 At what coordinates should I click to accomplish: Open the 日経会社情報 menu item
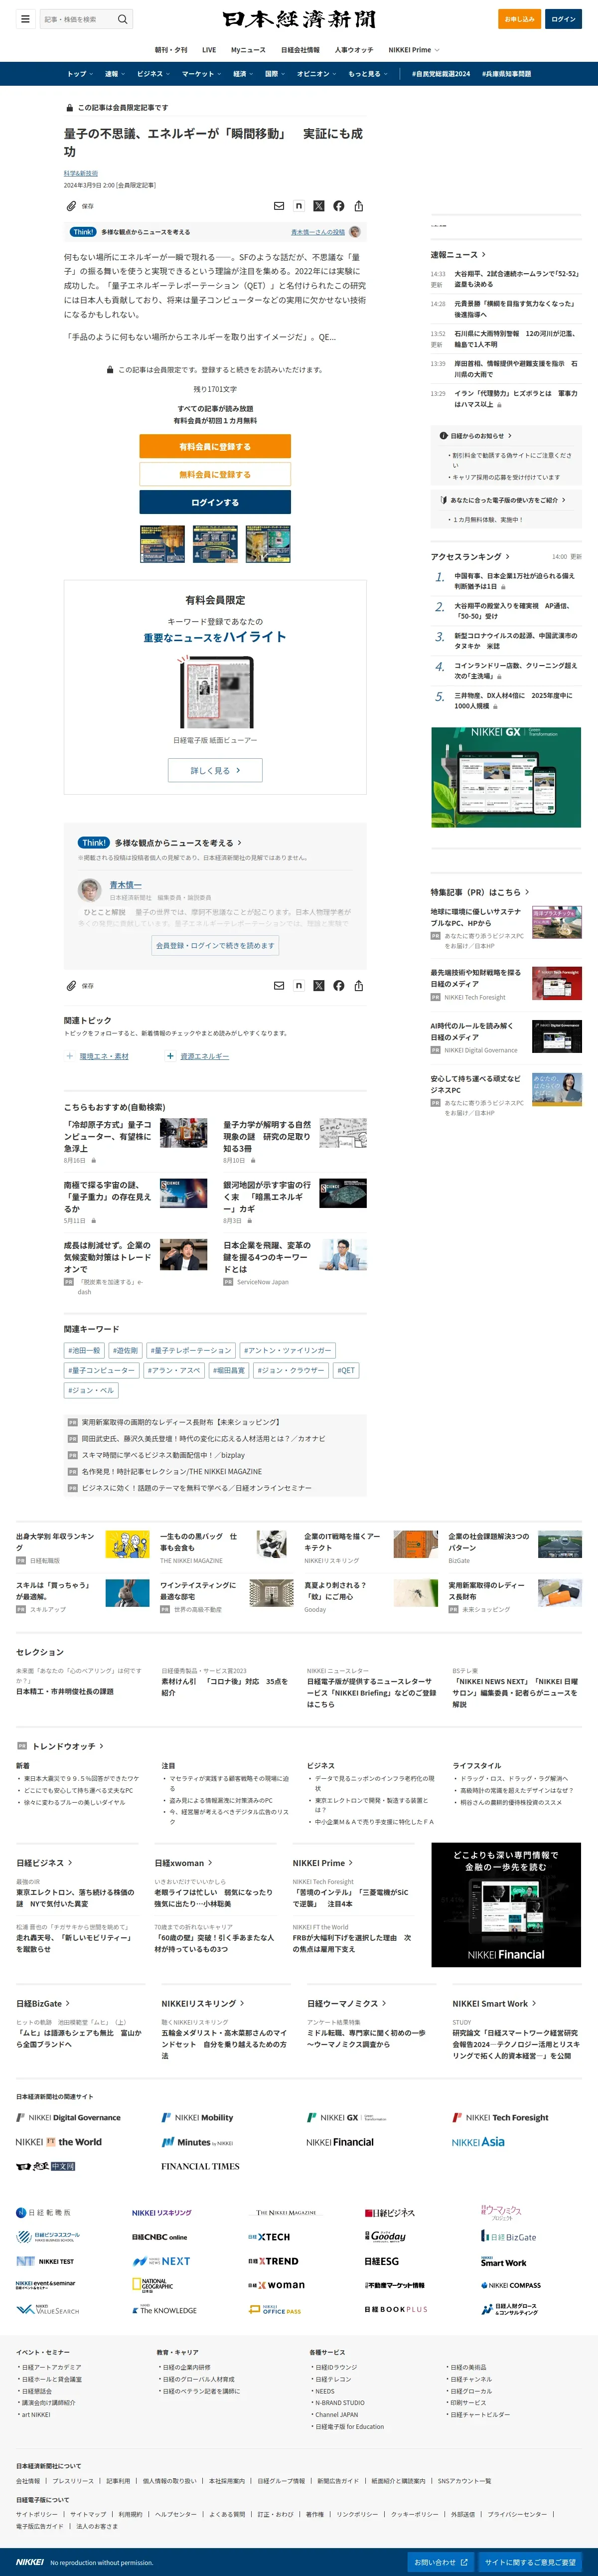click(300, 50)
